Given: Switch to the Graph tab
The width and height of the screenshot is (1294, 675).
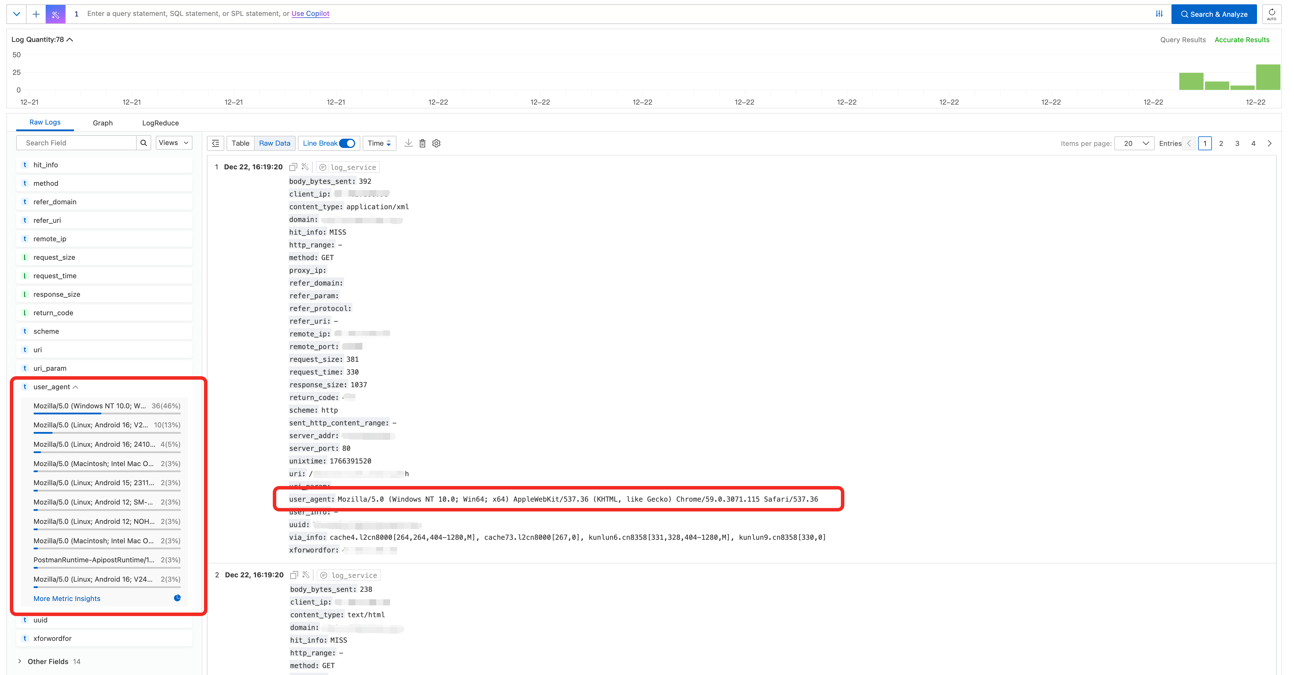Looking at the screenshot, I should (x=103, y=123).
